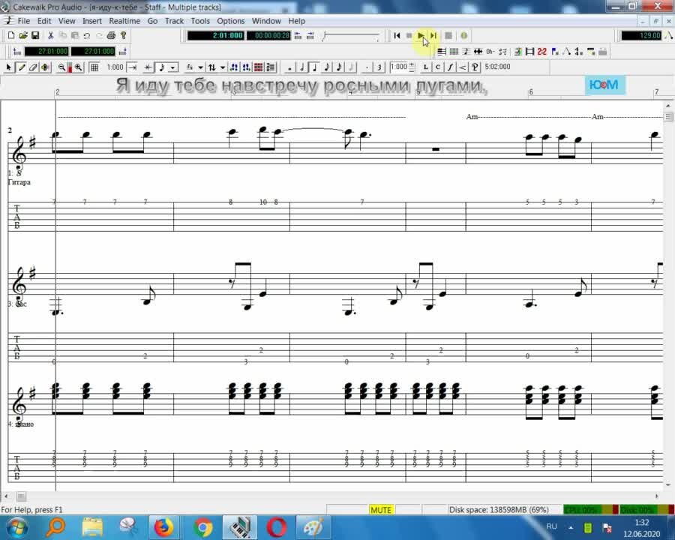Open context help with the question mark icon
Image resolution: width=675 pixels, height=540 pixels.
(124, 36)
